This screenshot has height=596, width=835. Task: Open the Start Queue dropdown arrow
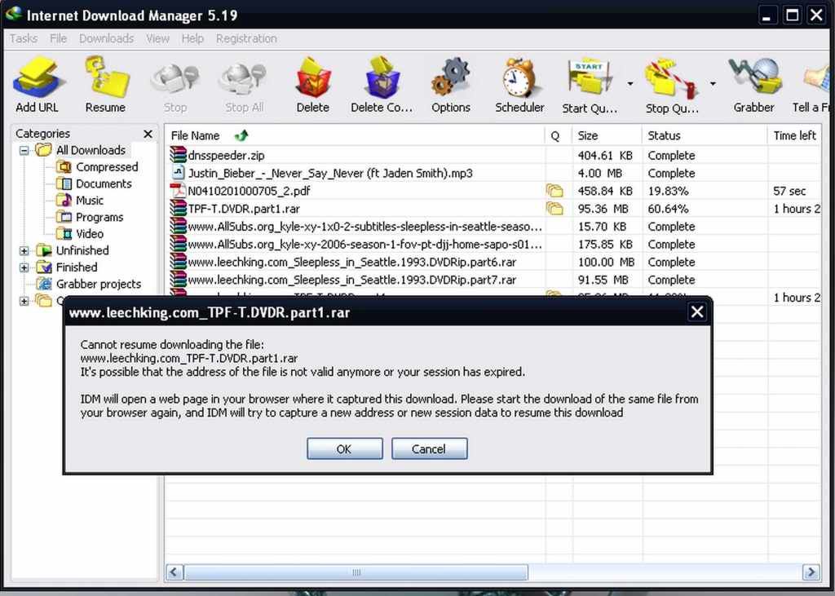click(x=630, y=83)
